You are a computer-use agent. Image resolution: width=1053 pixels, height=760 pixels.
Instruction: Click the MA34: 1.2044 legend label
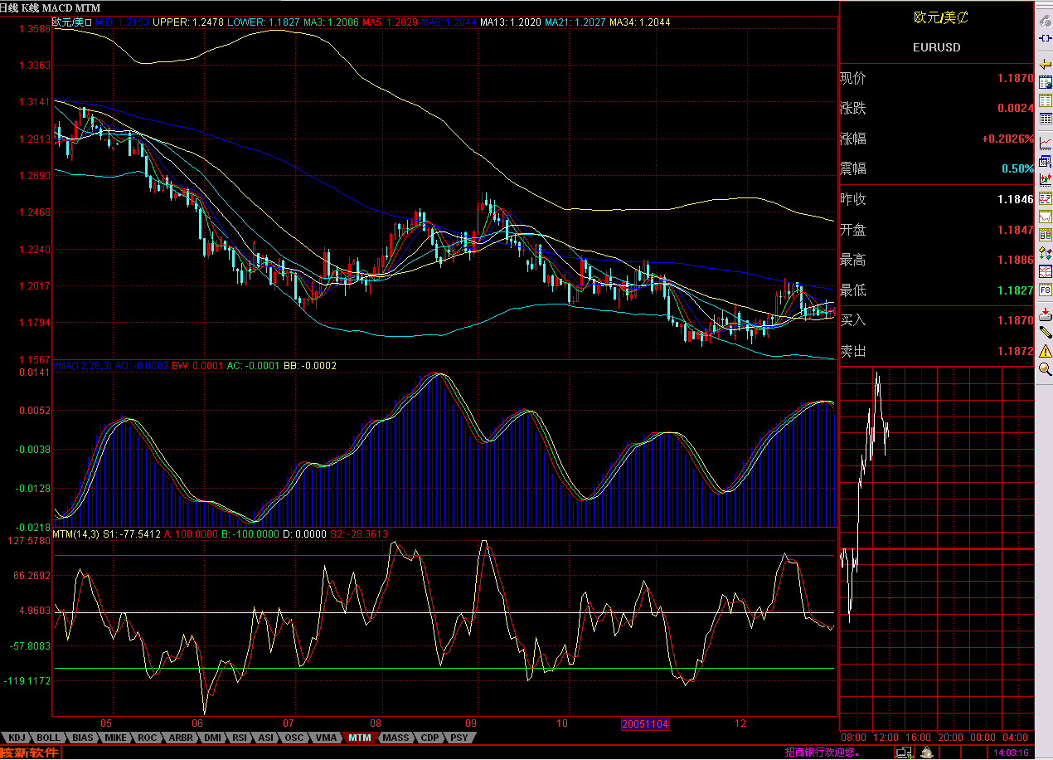coord(640,22)
